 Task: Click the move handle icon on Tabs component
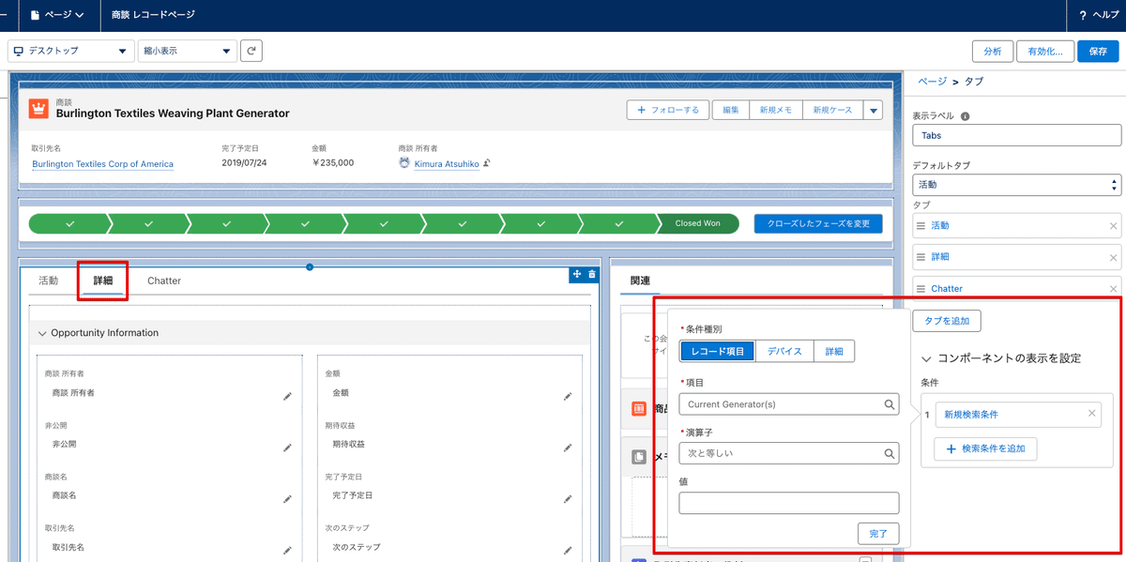(577, 274)
